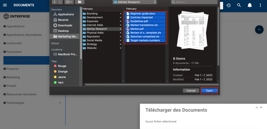Select MacBook Pro under Locations
267x129 pixels.
[x=66, y=54]
